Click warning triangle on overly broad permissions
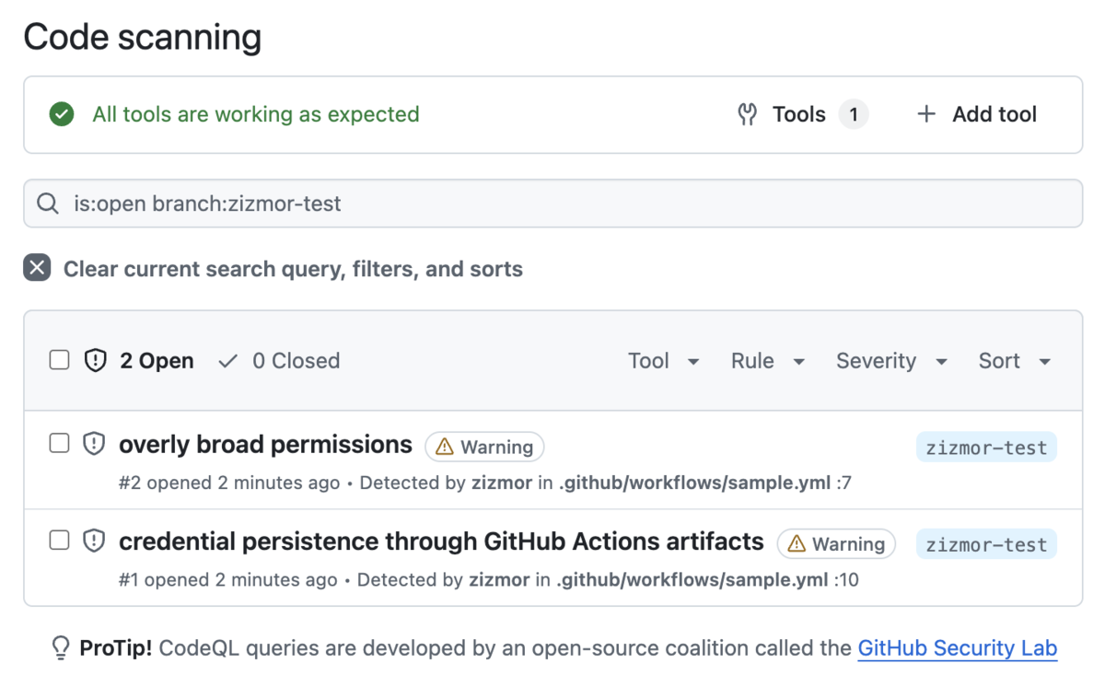The height and width of the screenshot is (687, 1105). [445, 448]
